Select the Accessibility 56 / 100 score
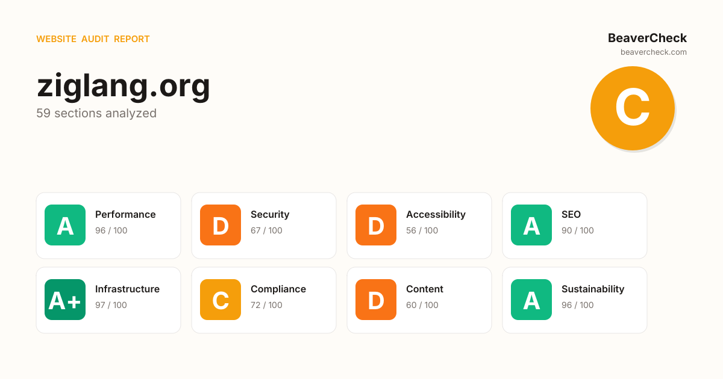Screen dimensions: 723x379 422,230
